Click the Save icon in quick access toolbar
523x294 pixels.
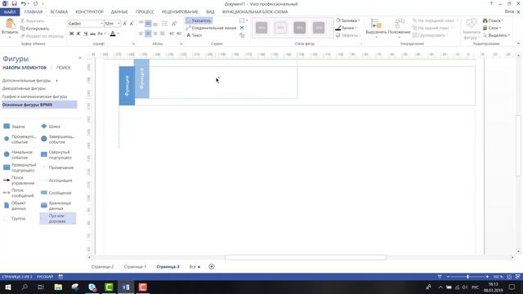click(x=15, y=3)
